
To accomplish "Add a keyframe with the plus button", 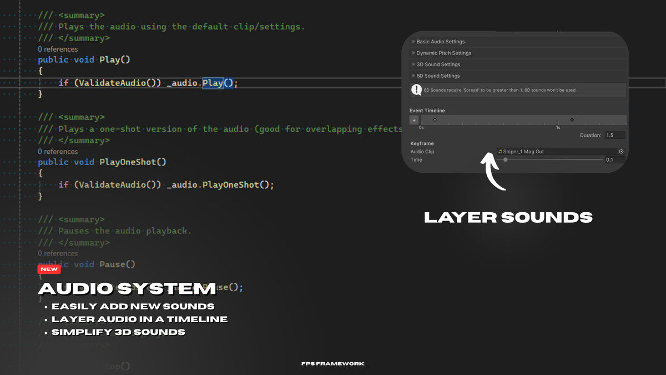I will coord(413,119).
